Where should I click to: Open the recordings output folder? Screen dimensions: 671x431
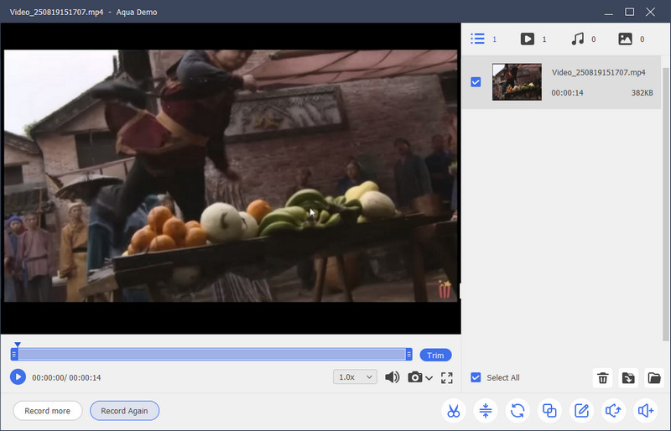tap(654, 378)
